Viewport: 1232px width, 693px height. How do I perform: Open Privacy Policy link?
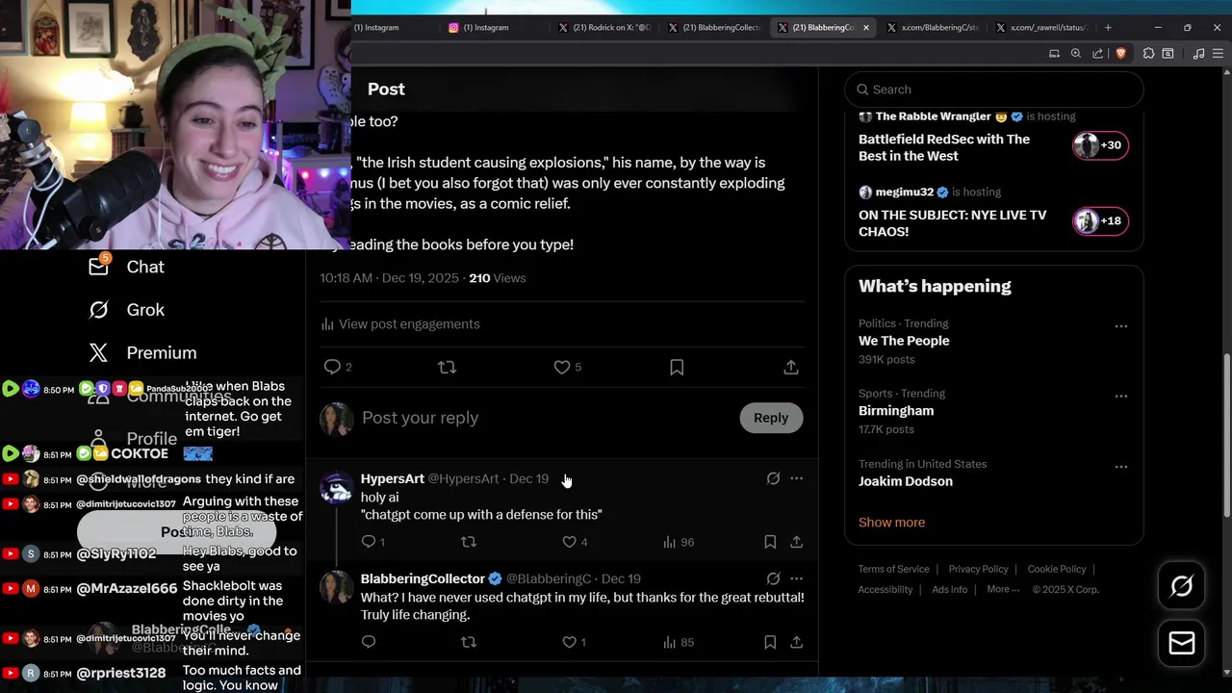tap(978, 569)
